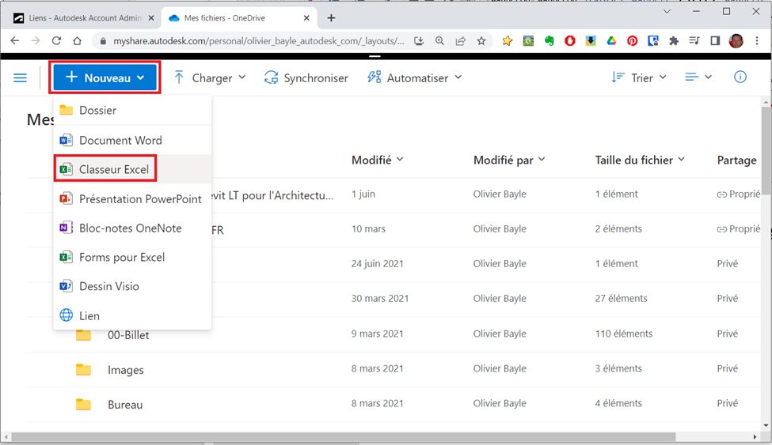Open the information details pane icon
This screenshot has width=772, height=445.
(x=740, y=77)
